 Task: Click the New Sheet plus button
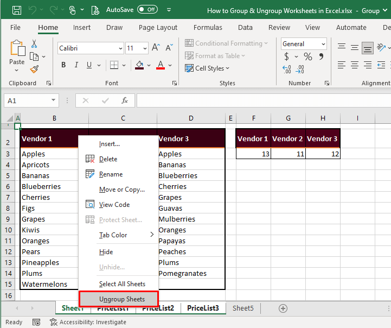[x=283, y=308]
